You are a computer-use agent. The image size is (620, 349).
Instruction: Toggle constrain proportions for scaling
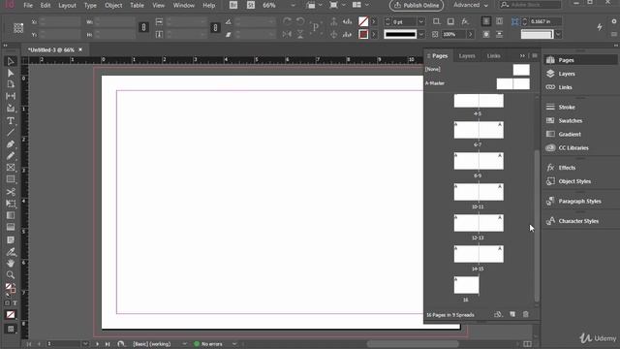[215, 27]
